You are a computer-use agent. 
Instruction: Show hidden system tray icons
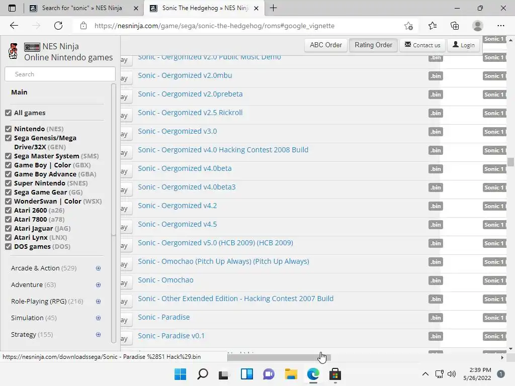425,374
